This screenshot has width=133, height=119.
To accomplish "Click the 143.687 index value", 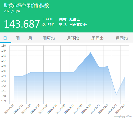I will [22, 24].
